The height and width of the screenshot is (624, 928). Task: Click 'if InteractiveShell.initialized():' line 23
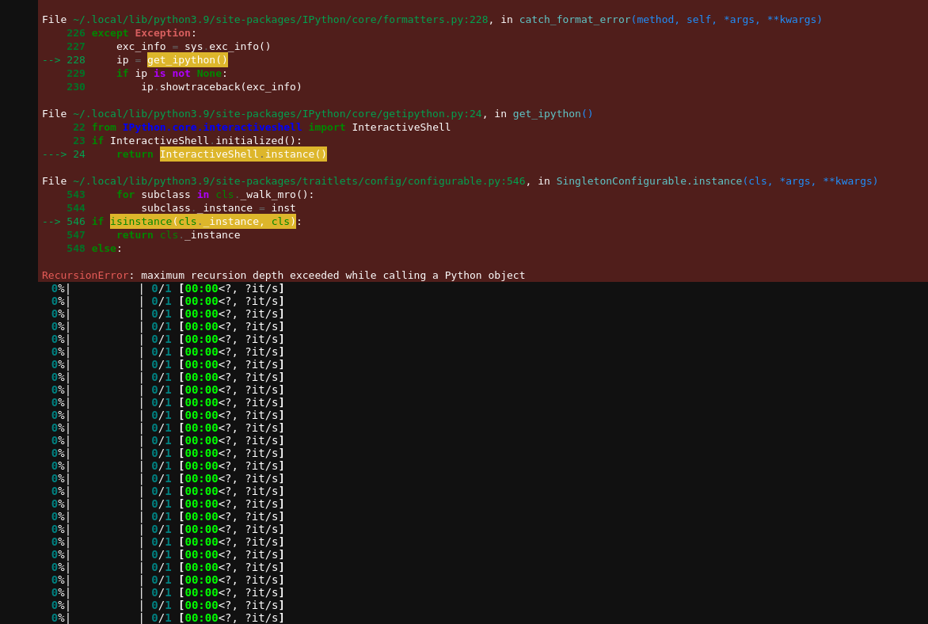(196, 141)
